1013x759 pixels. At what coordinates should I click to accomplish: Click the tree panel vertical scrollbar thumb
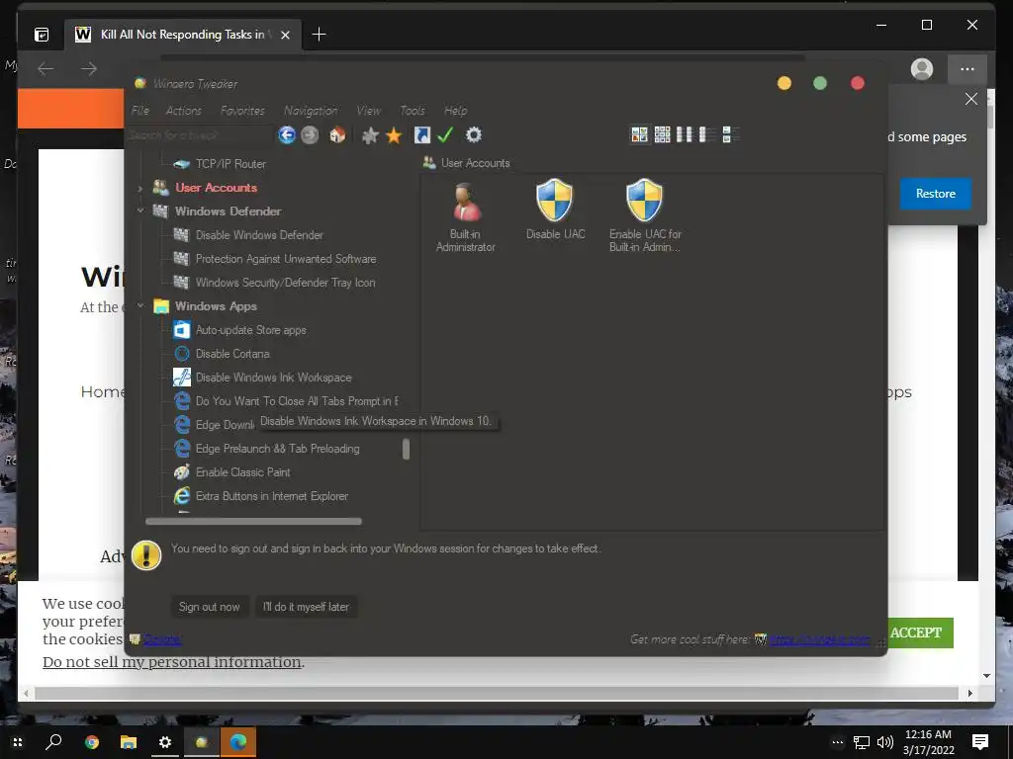(x=406, y=450)
